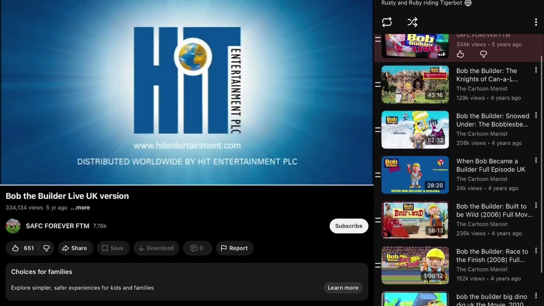Viewport: 544px width, 306px height.
Task: Play When Bob Became a Builder thumbnail
Action: (x=415, y=175)
